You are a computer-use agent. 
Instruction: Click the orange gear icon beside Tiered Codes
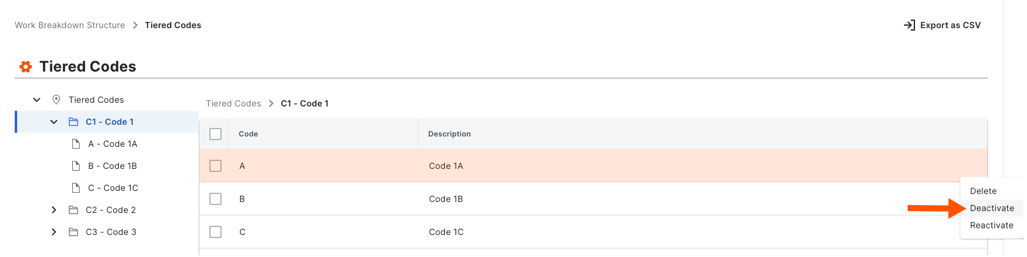[x=26, y=67]
